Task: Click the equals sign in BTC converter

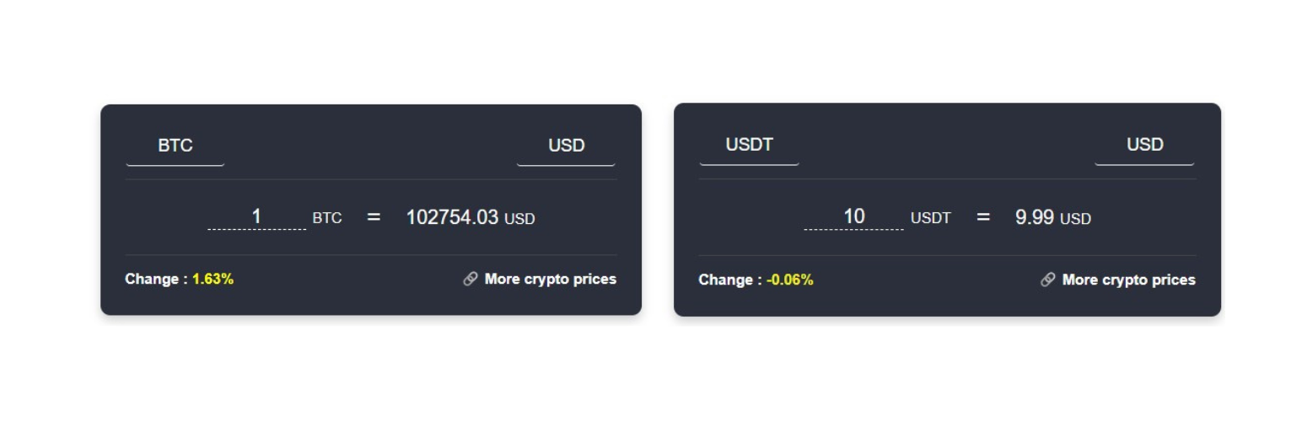Action: (374, 217)
